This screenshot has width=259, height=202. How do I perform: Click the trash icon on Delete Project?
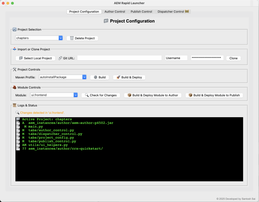[x=72, y=38]
